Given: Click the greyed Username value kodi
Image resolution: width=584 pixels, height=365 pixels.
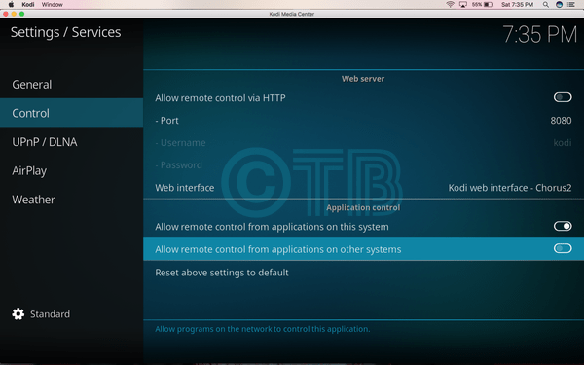Looking at the screenshot, I should coord(563,143).
